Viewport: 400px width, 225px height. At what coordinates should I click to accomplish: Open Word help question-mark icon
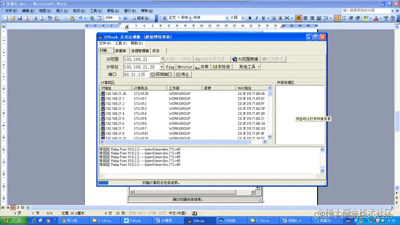click(x=125, y=18)
